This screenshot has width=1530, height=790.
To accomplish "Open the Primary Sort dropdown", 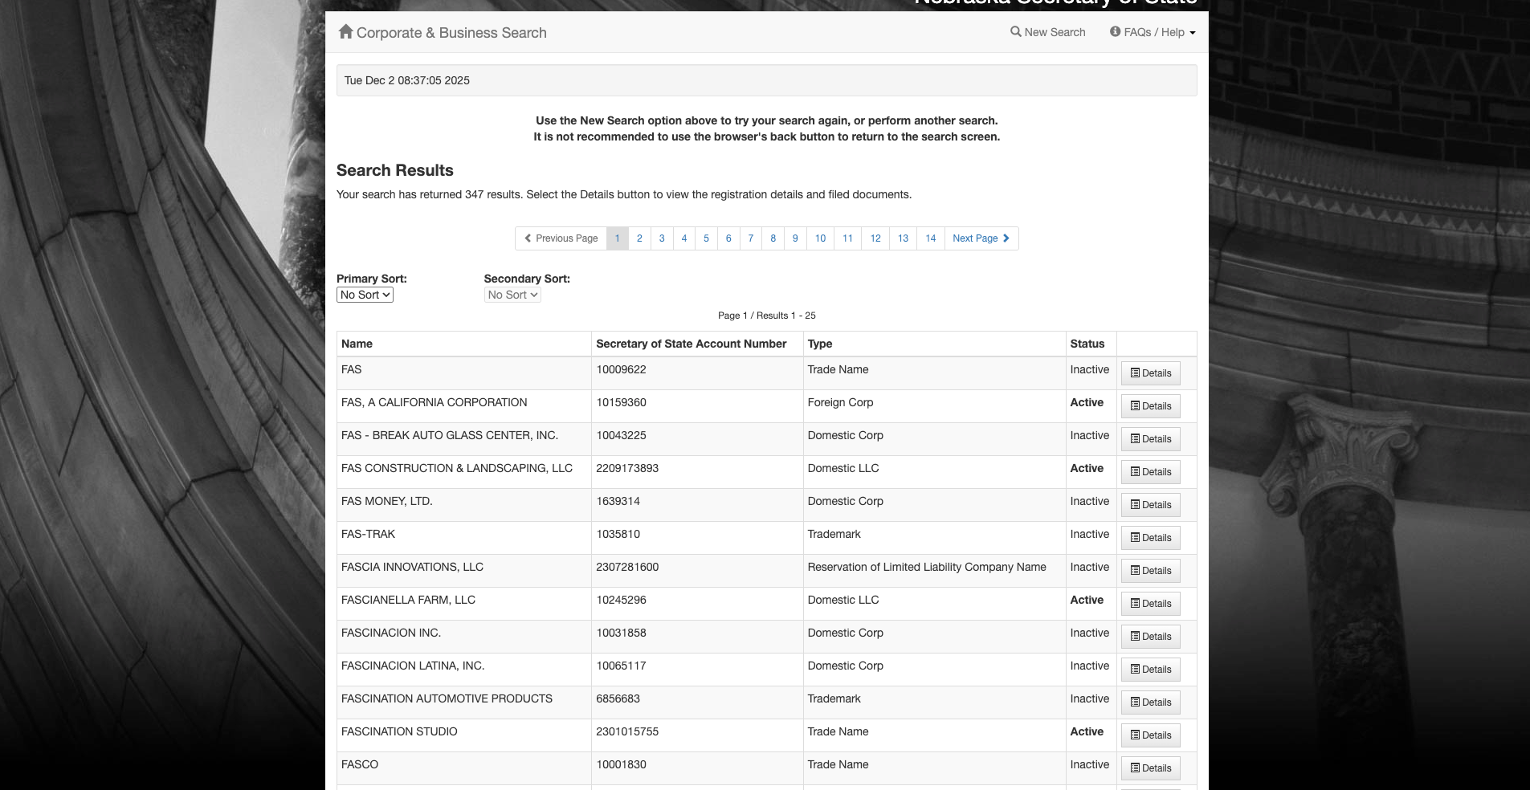I will (365, 295).
